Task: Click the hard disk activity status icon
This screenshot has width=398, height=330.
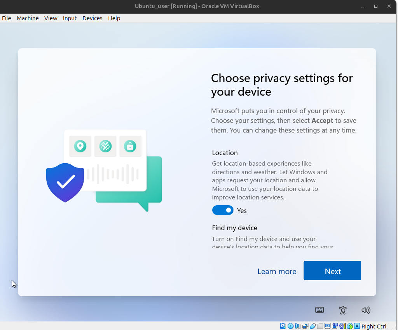Action: 283,326
